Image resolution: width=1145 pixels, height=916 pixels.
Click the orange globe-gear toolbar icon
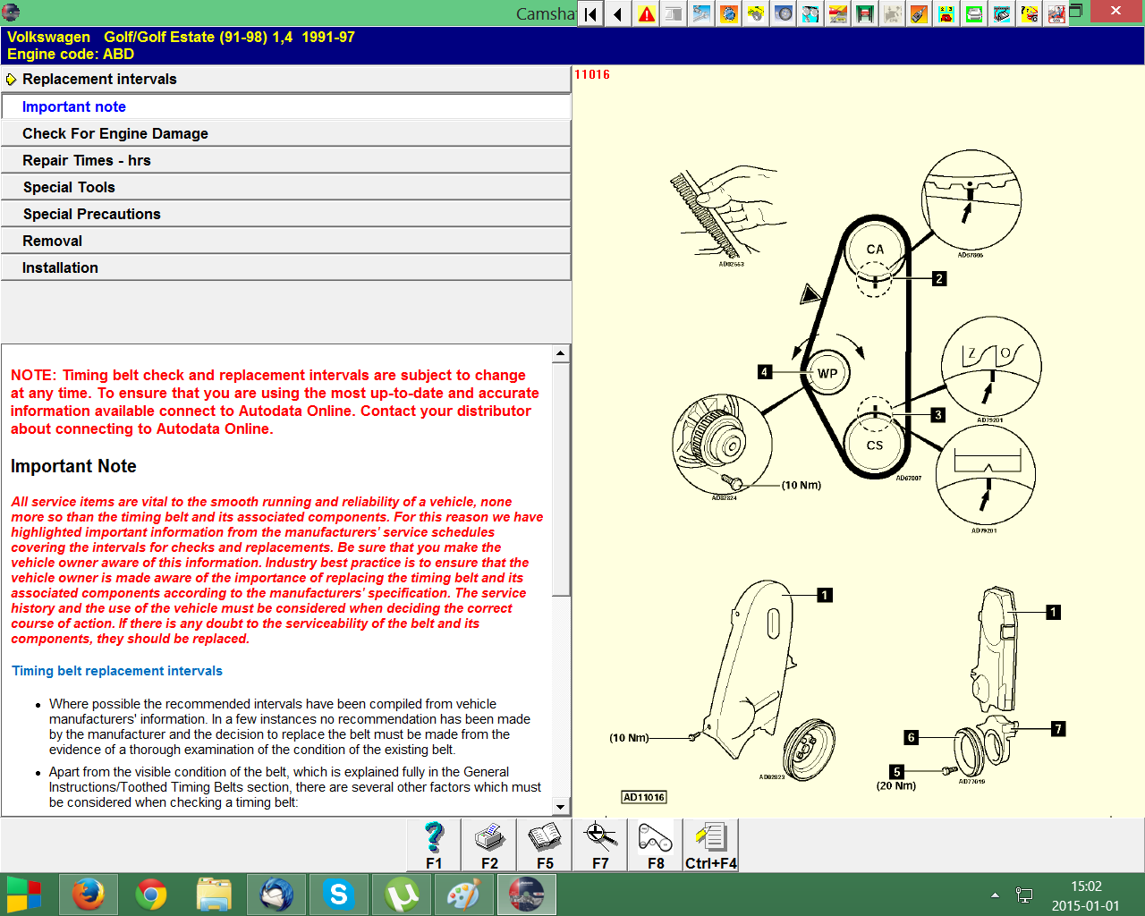[729, 13]
